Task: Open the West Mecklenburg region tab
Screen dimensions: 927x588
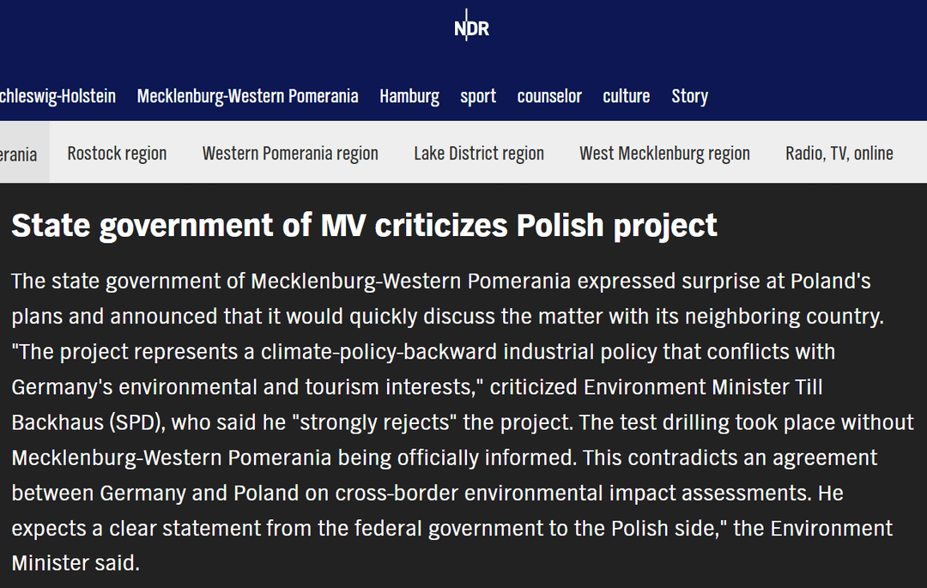Action: point(664,153)
